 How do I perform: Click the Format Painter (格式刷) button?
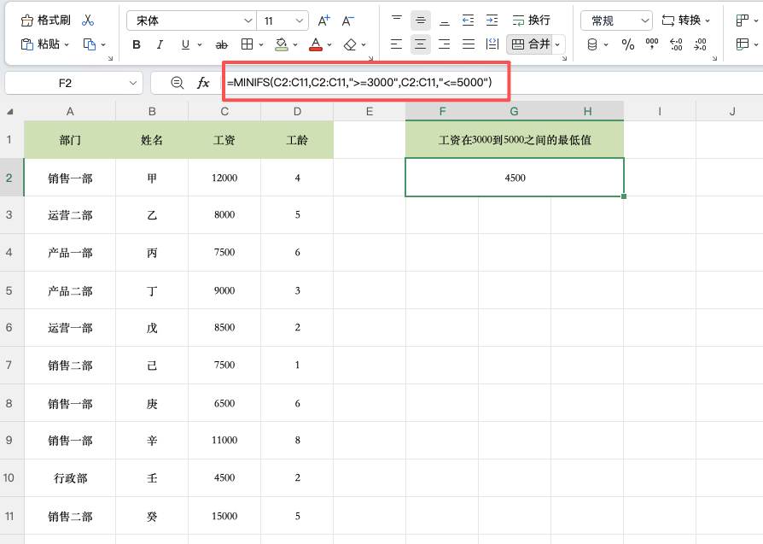point(46,20)
